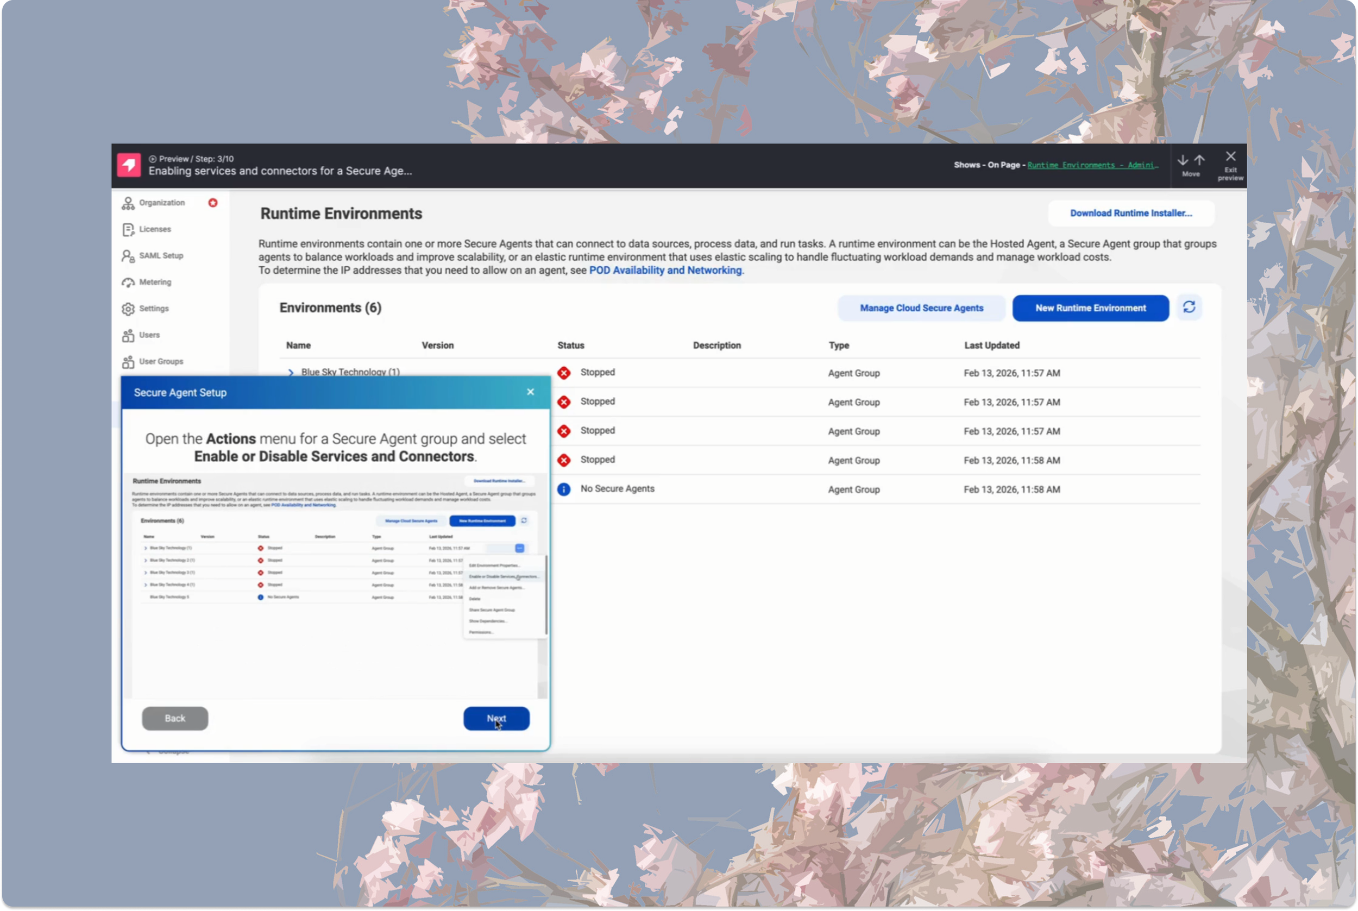1358x911 pixels.
Task: Expand the Blue Sky Technology (1) row
Action: 291,373
